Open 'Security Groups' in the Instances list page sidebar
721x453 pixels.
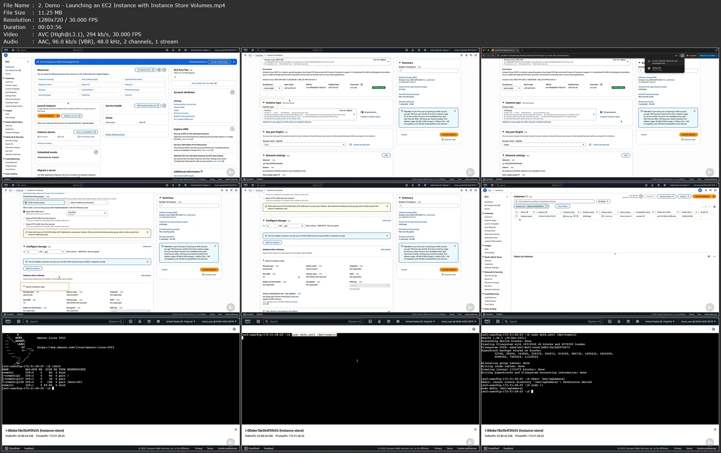tap(491, 276)
